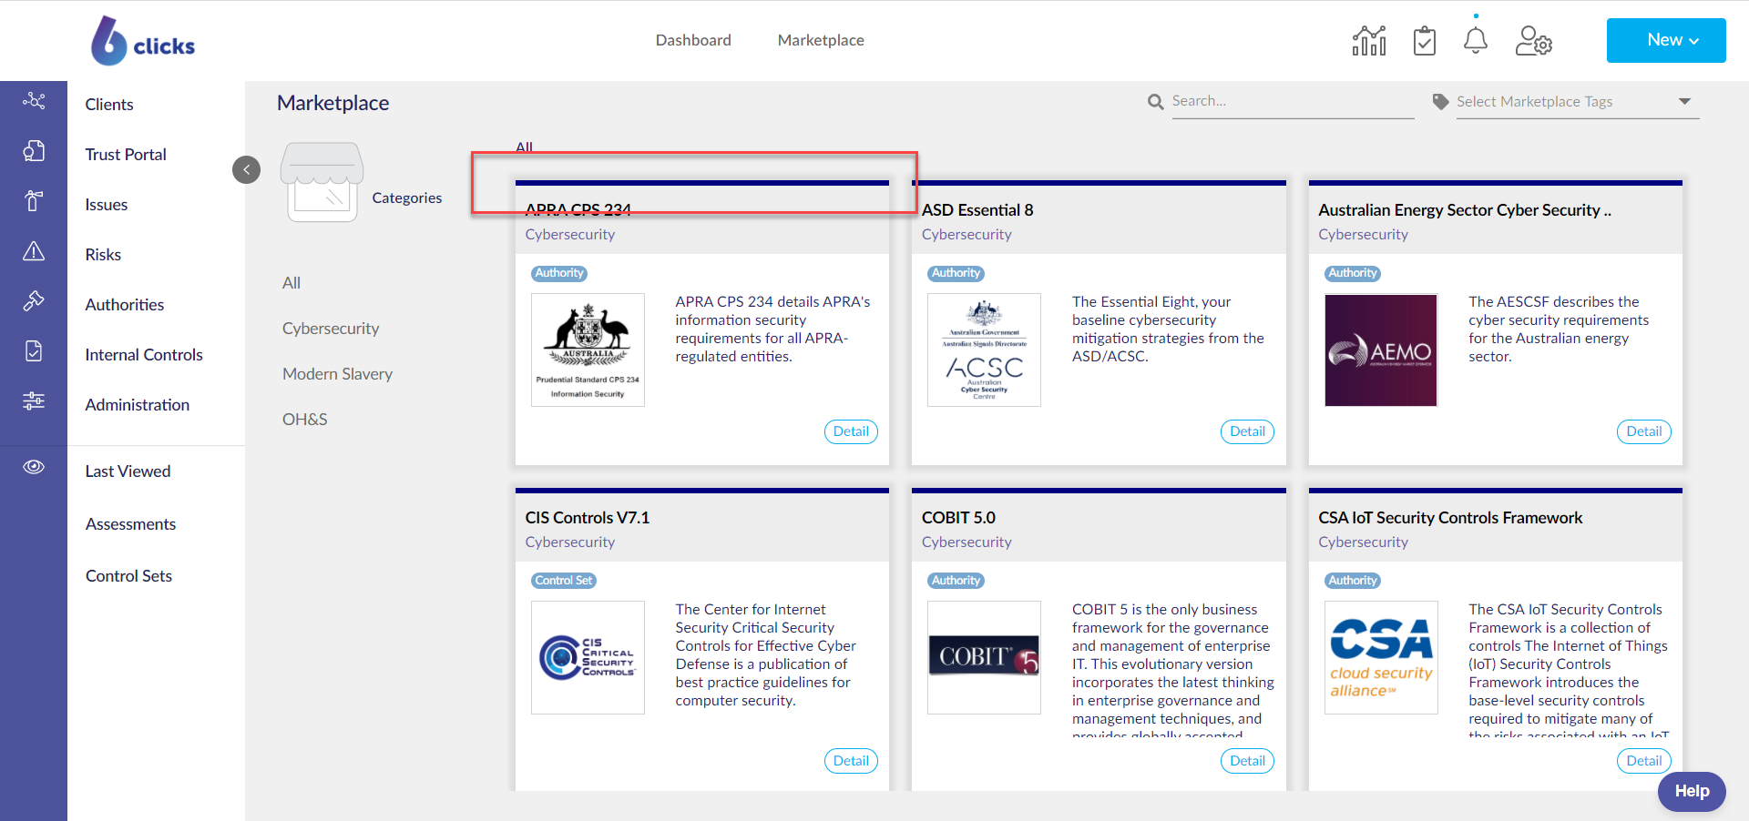Click the Authority badge on APRA card
The image size is (1749, 821).
coord(559,273)
